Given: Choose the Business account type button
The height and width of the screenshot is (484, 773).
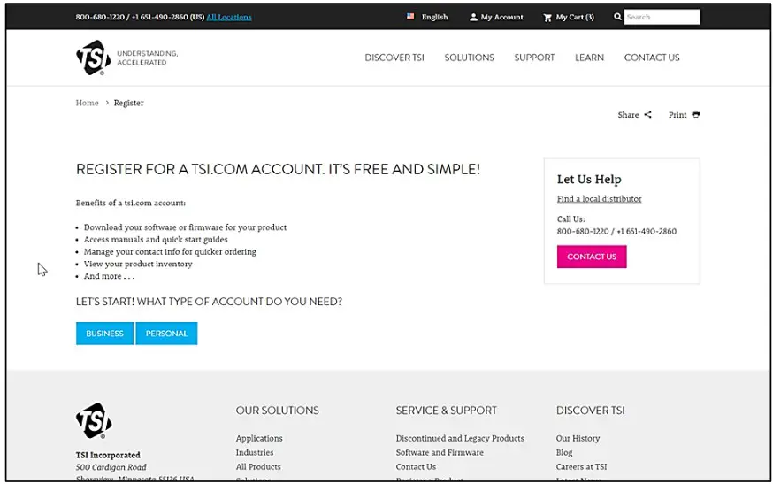Looking at the screenshot, I should tap(104, 334).
